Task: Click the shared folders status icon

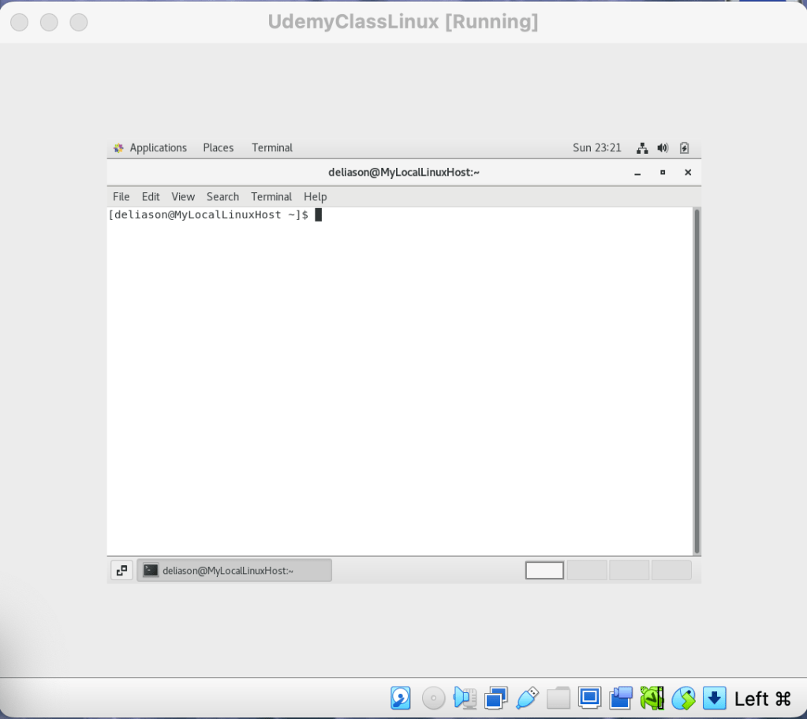Action: click(x=559, y=698)
